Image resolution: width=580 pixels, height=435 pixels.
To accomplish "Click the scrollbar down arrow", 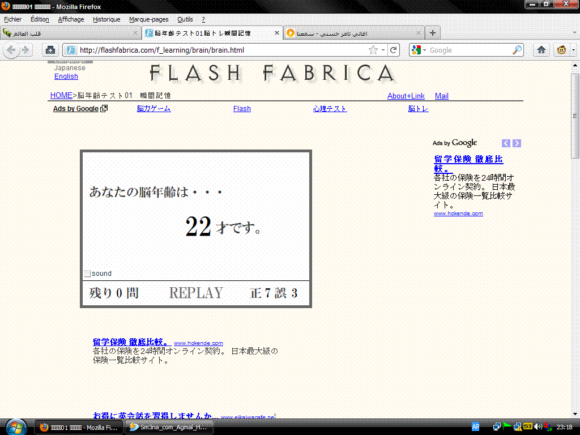I will (575, 414).
